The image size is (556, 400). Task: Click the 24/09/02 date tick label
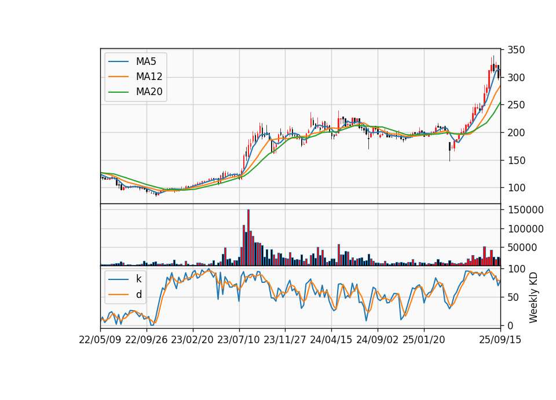pyautogui.click(x=377, y=340)
